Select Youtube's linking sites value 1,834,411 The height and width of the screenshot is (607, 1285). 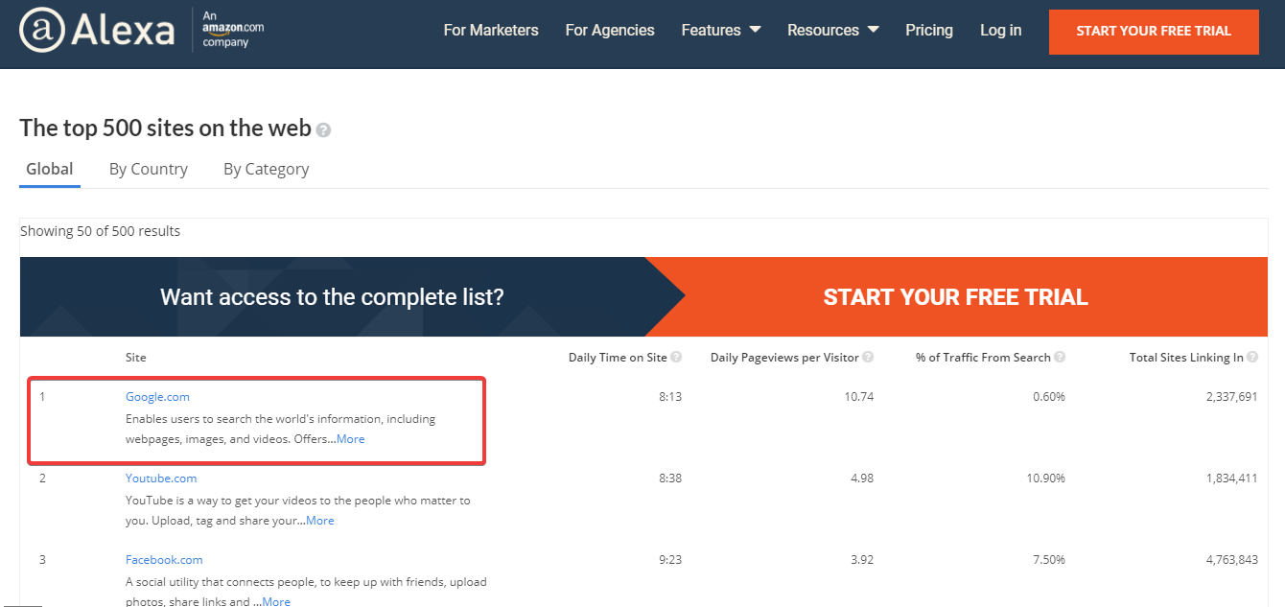[x=1231, y=479]
